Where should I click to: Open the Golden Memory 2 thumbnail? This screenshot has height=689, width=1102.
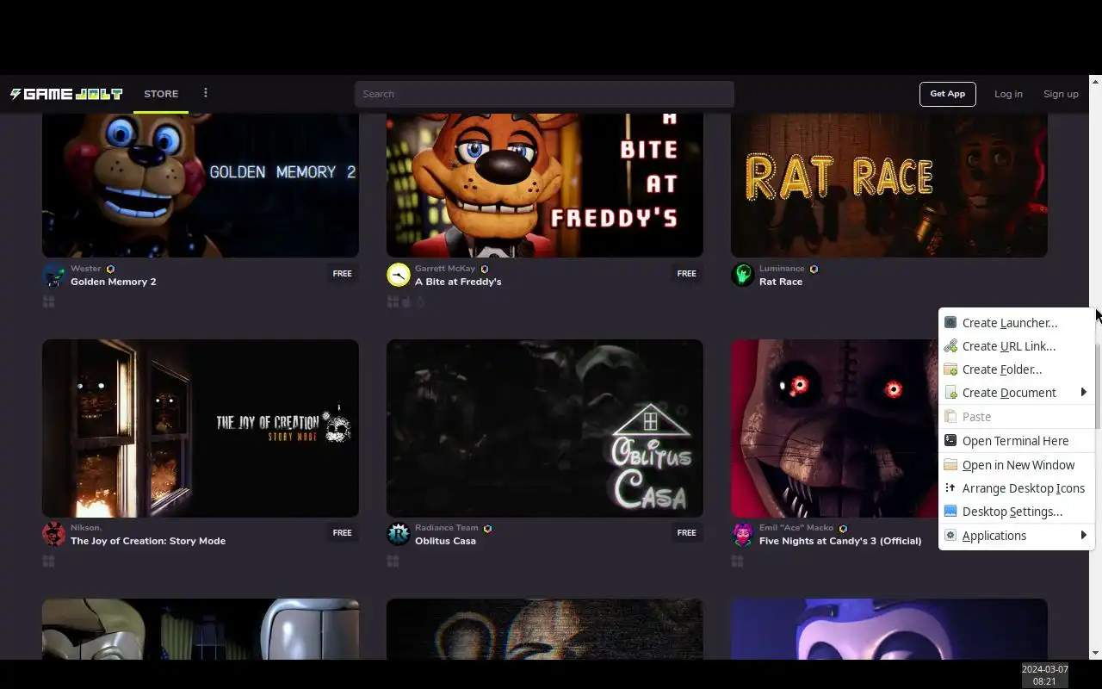201,185
